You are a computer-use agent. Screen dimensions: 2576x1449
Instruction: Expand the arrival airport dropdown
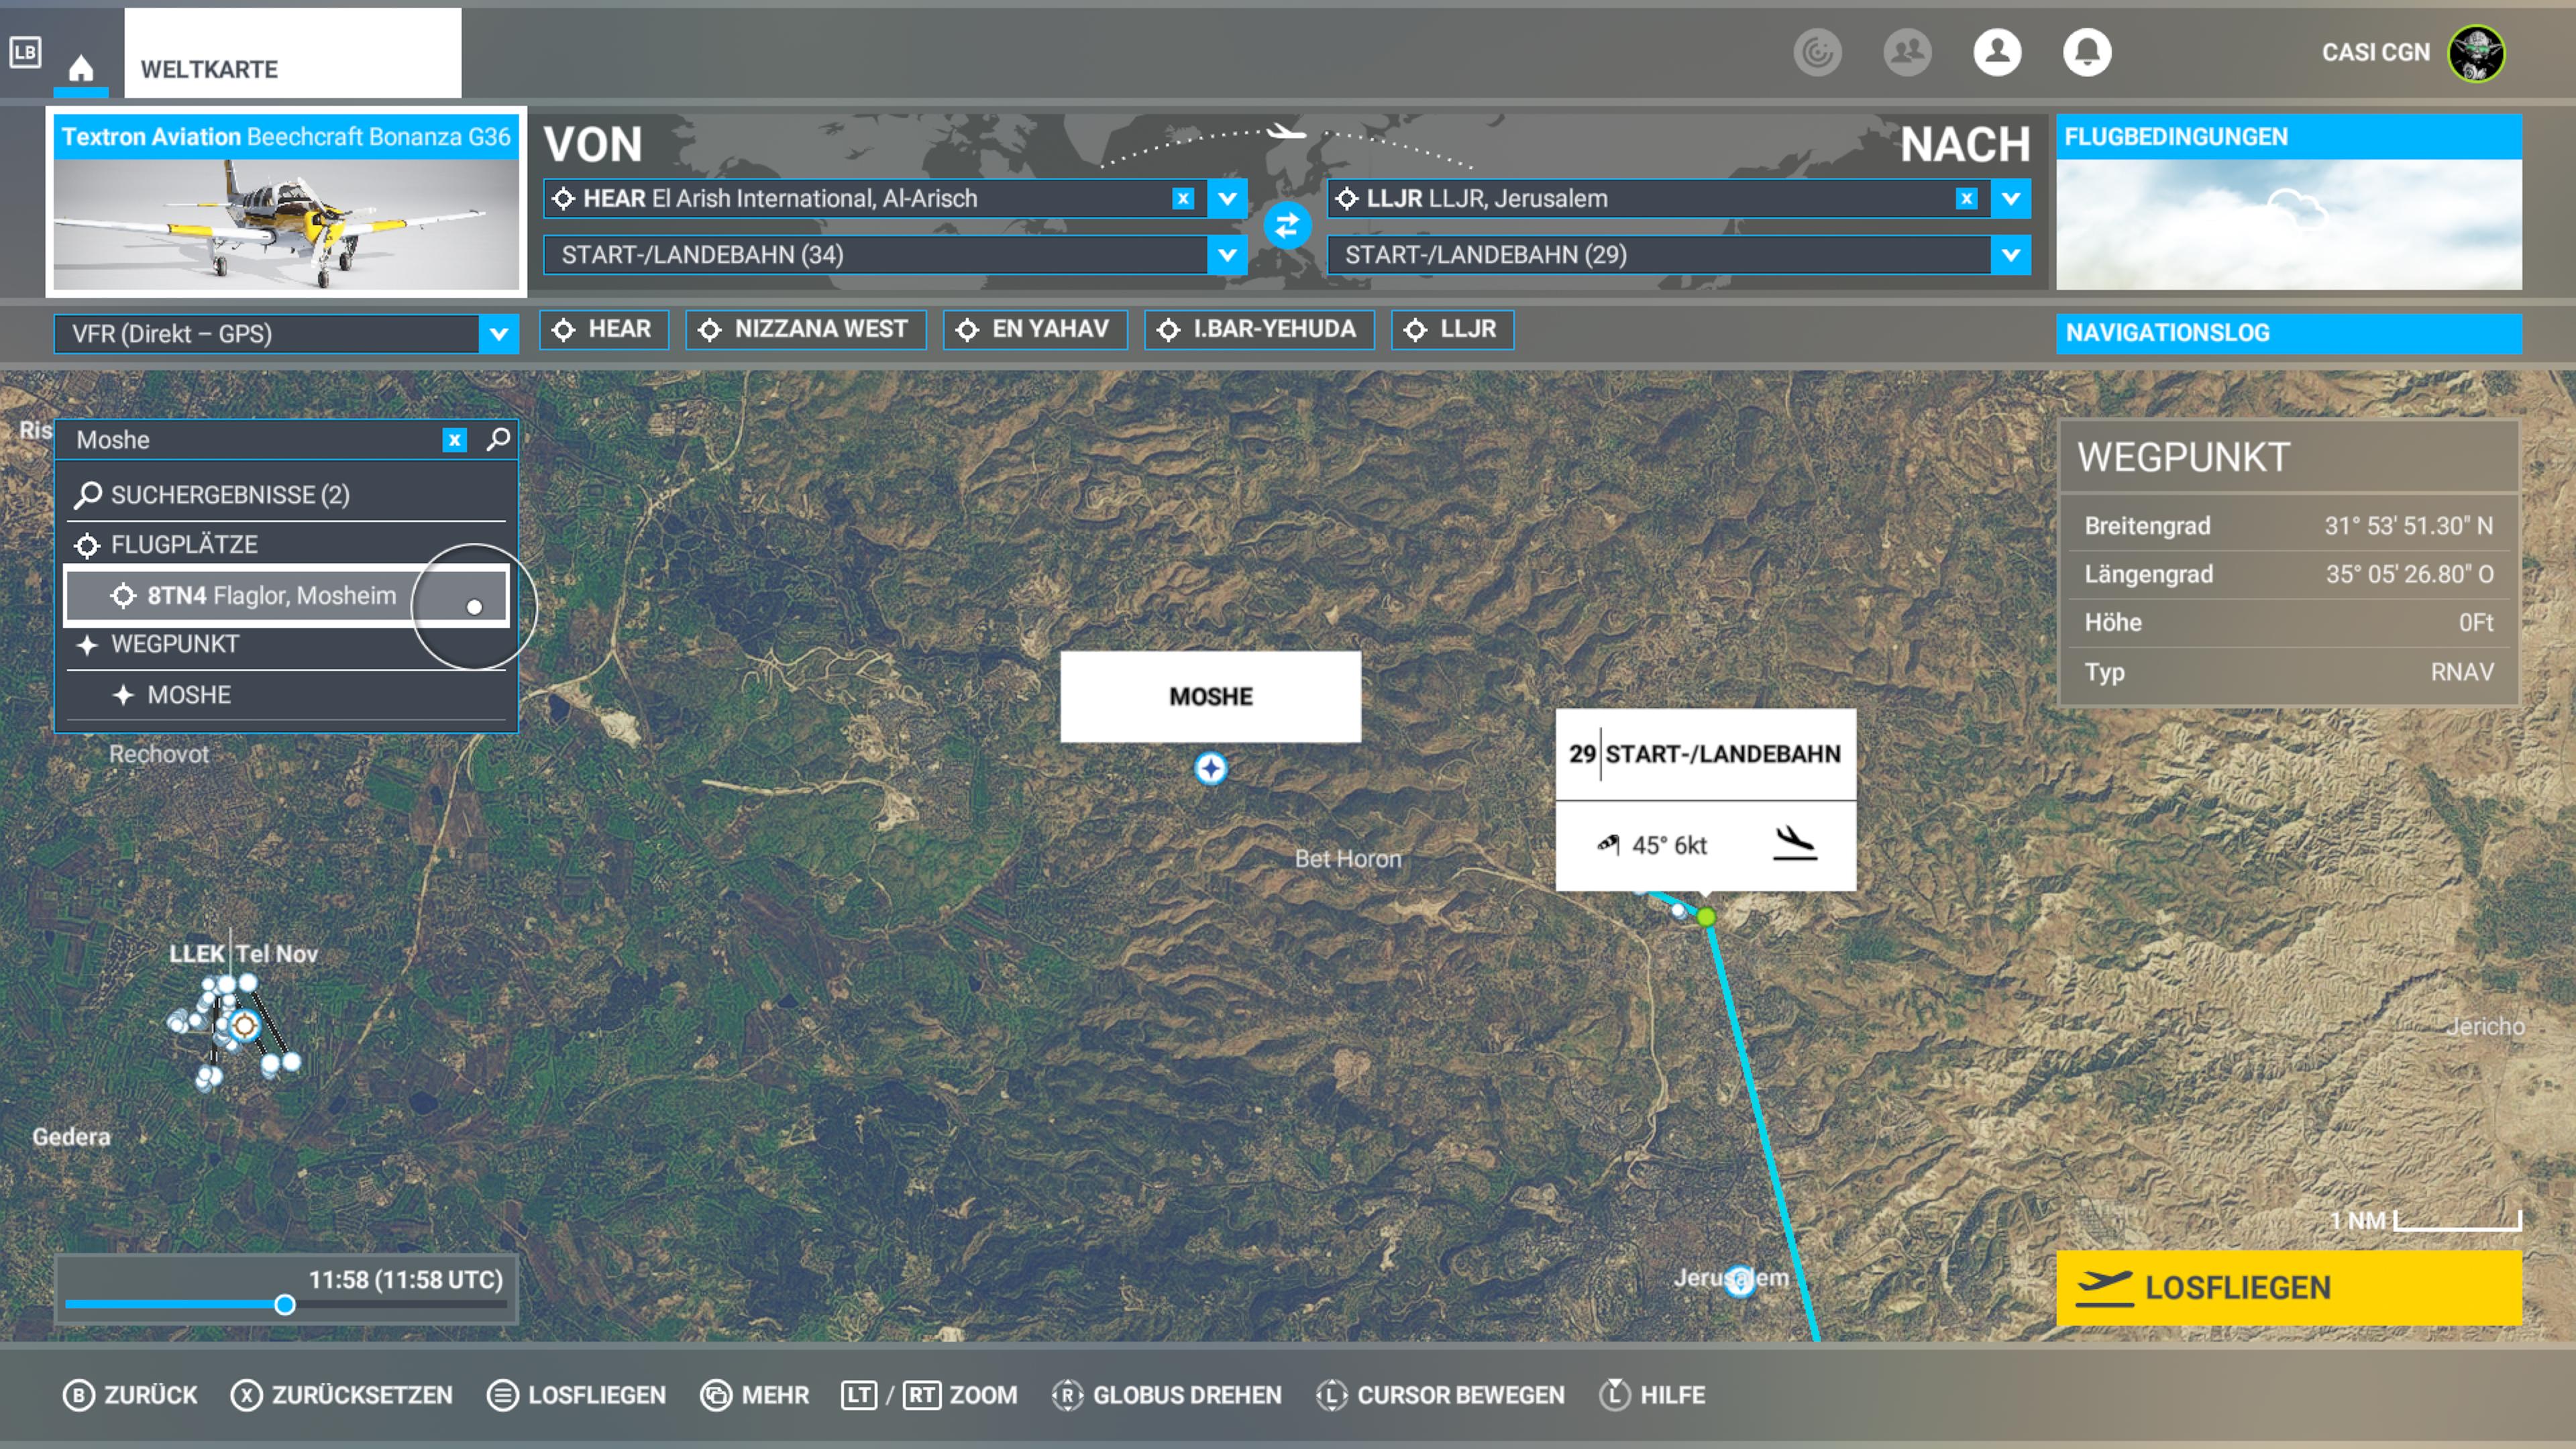coord(2010,198)
